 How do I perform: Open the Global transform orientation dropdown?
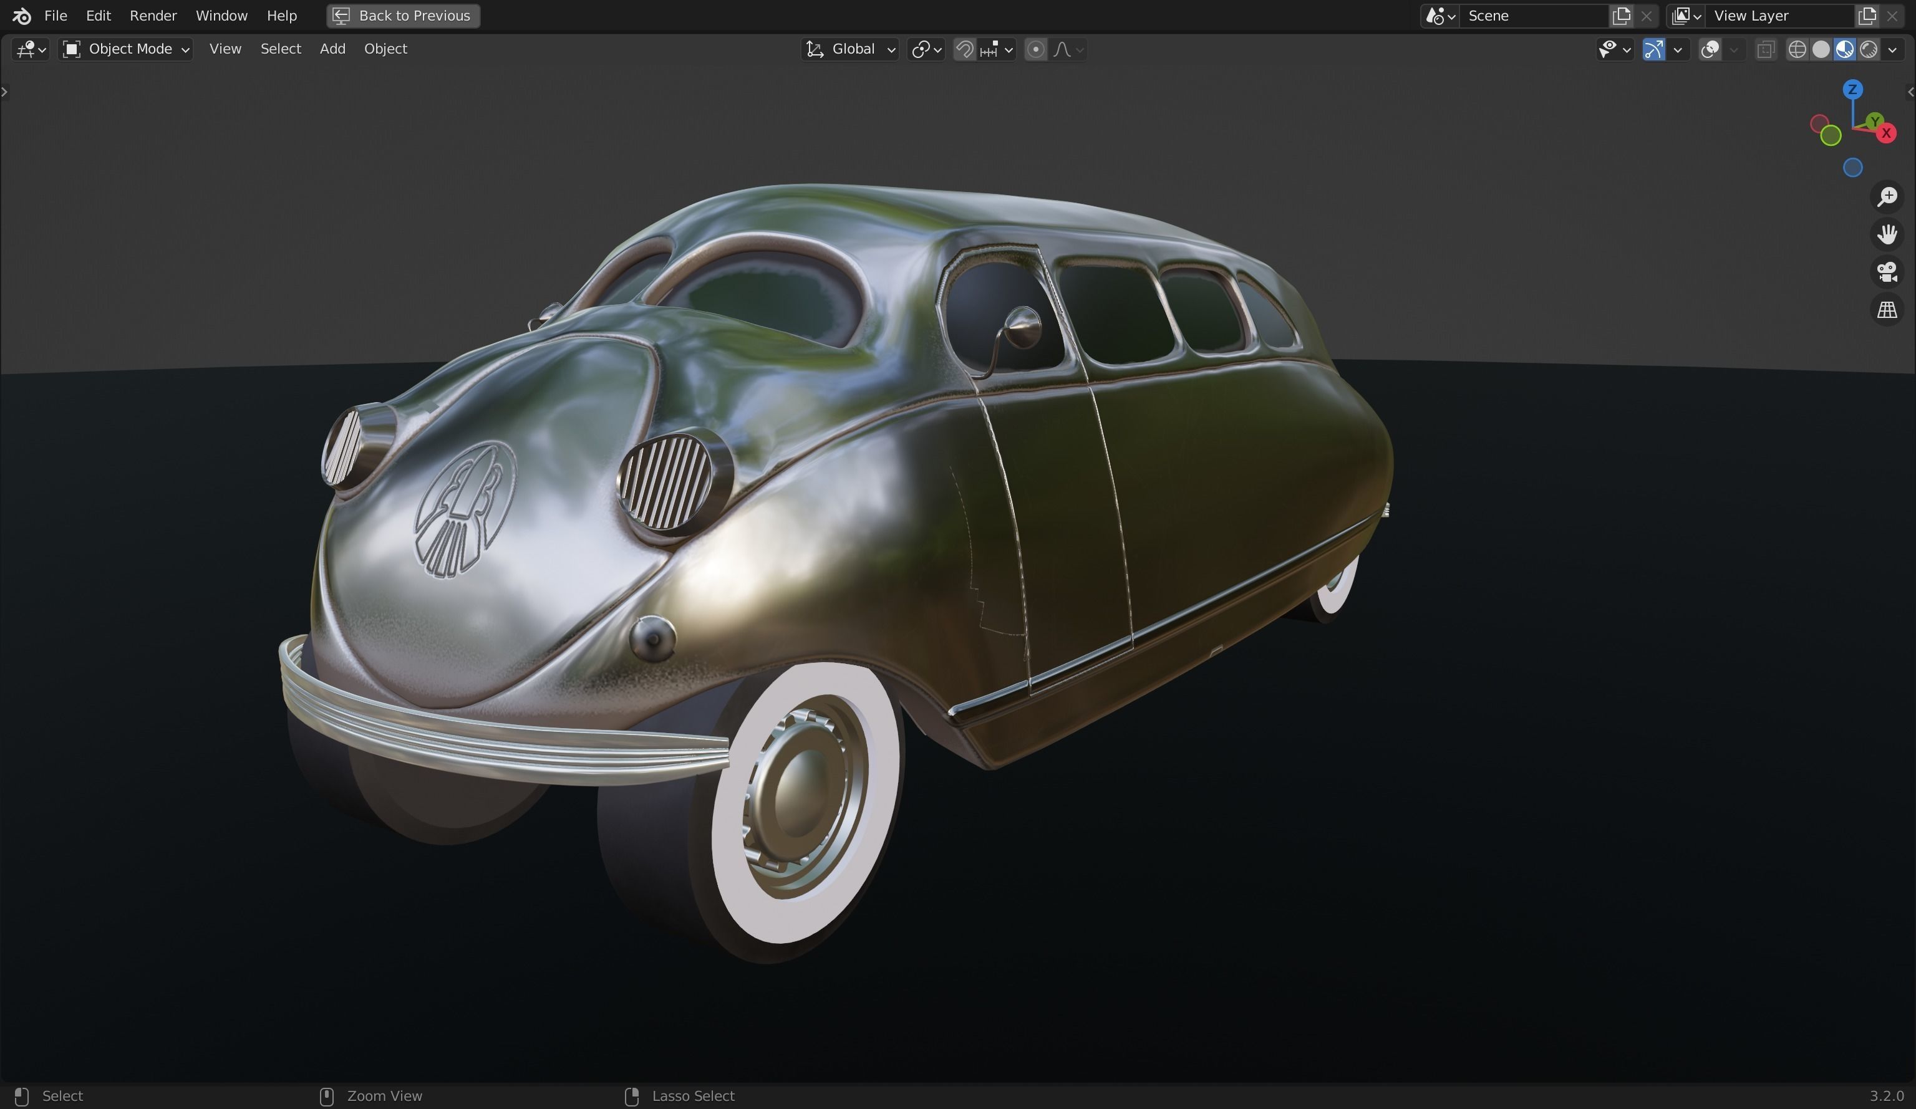click(850, 49)
